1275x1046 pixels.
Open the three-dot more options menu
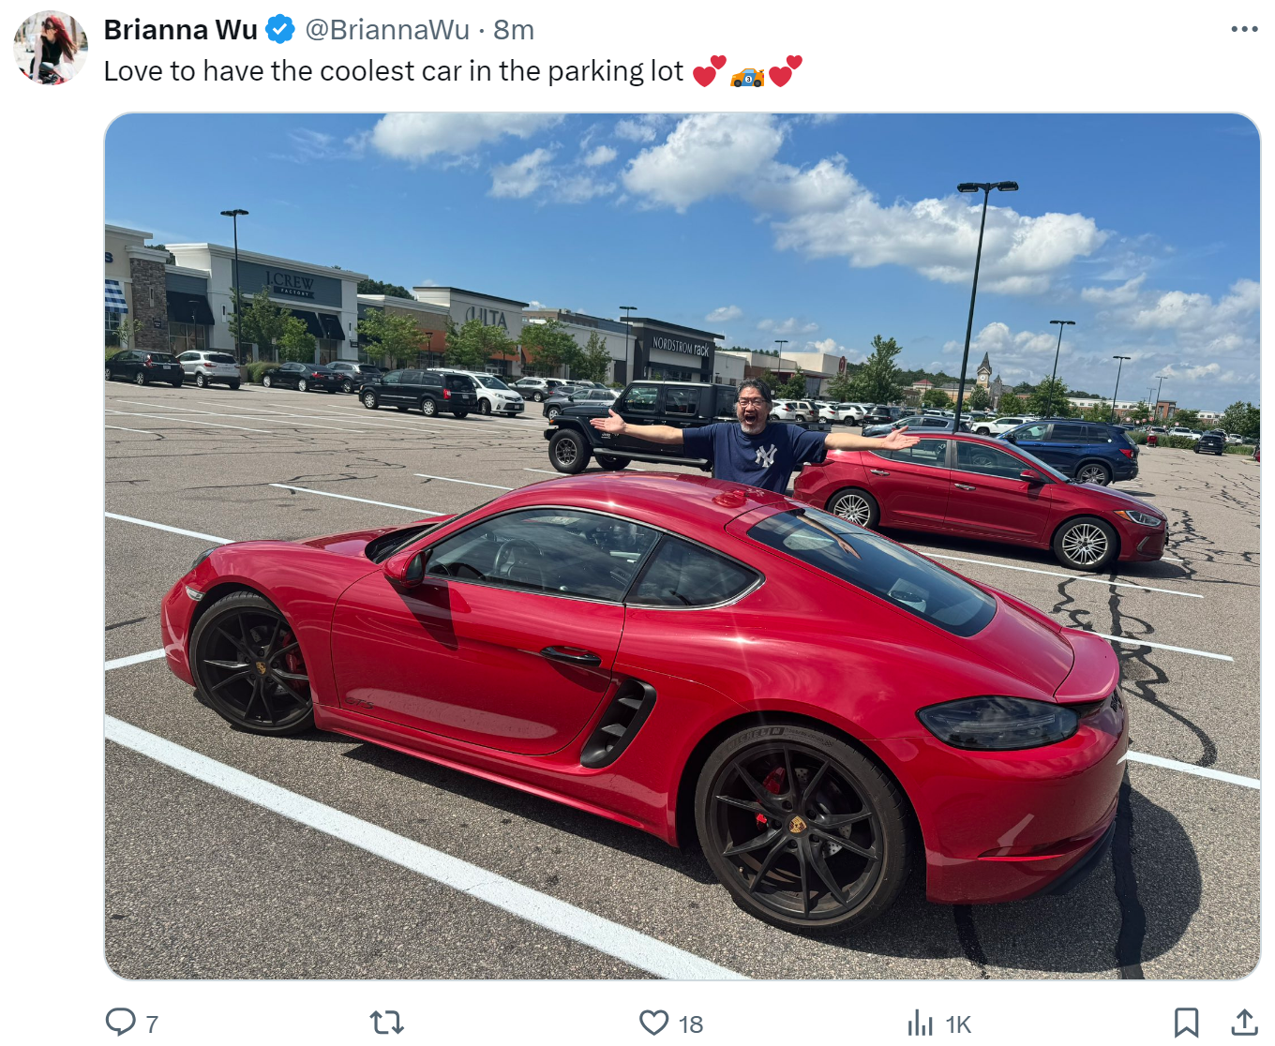point(1244,29)
